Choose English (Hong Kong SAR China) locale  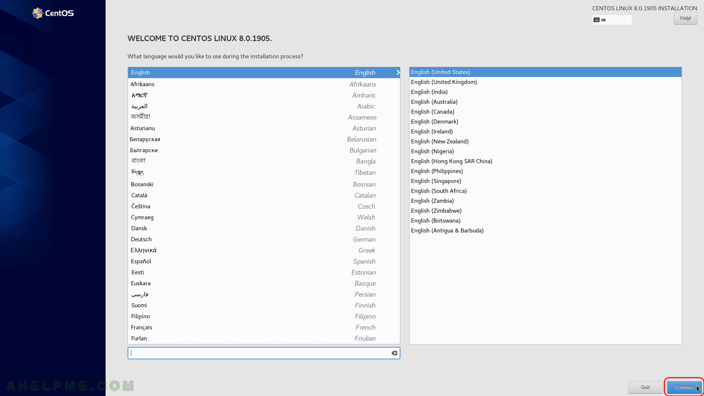coord(545,161)
